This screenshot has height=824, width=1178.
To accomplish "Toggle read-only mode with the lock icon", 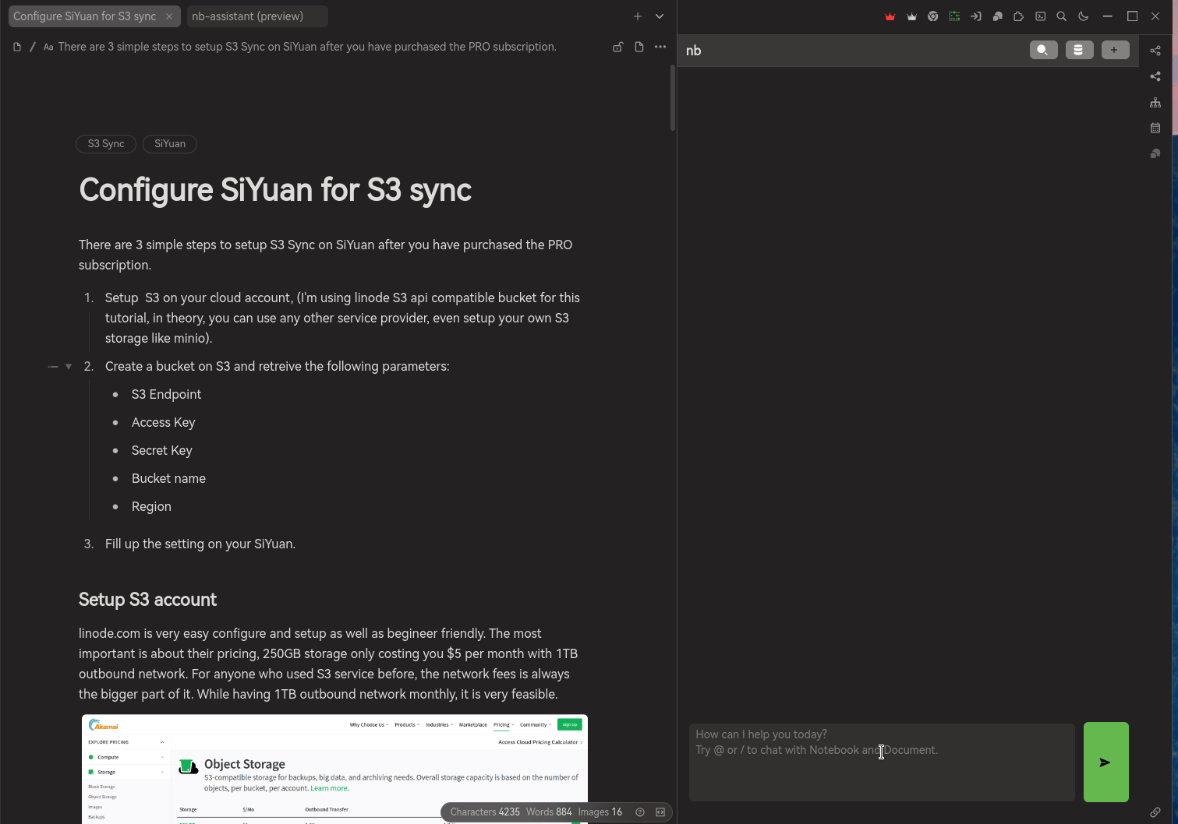I will click(617, 47).
